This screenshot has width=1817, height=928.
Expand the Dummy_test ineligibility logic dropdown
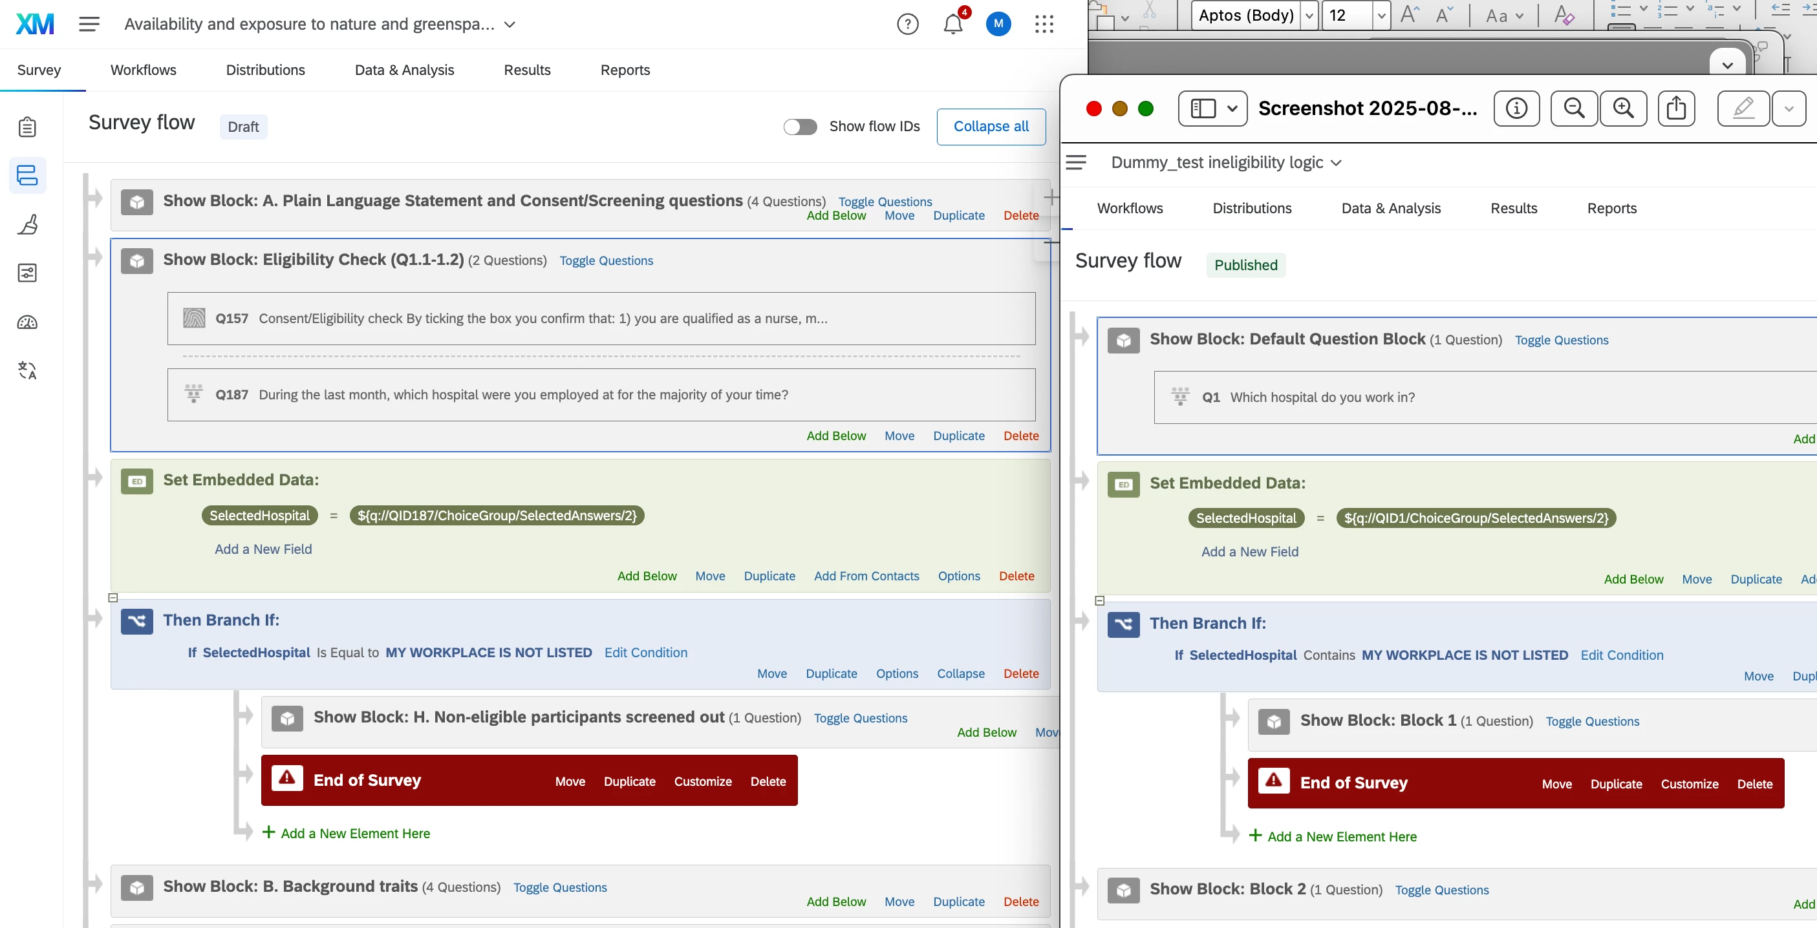tap(1336, 163)
